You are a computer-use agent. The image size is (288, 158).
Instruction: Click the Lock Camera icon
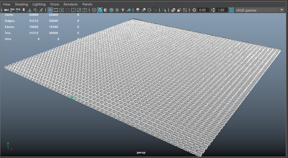[12, 10]
